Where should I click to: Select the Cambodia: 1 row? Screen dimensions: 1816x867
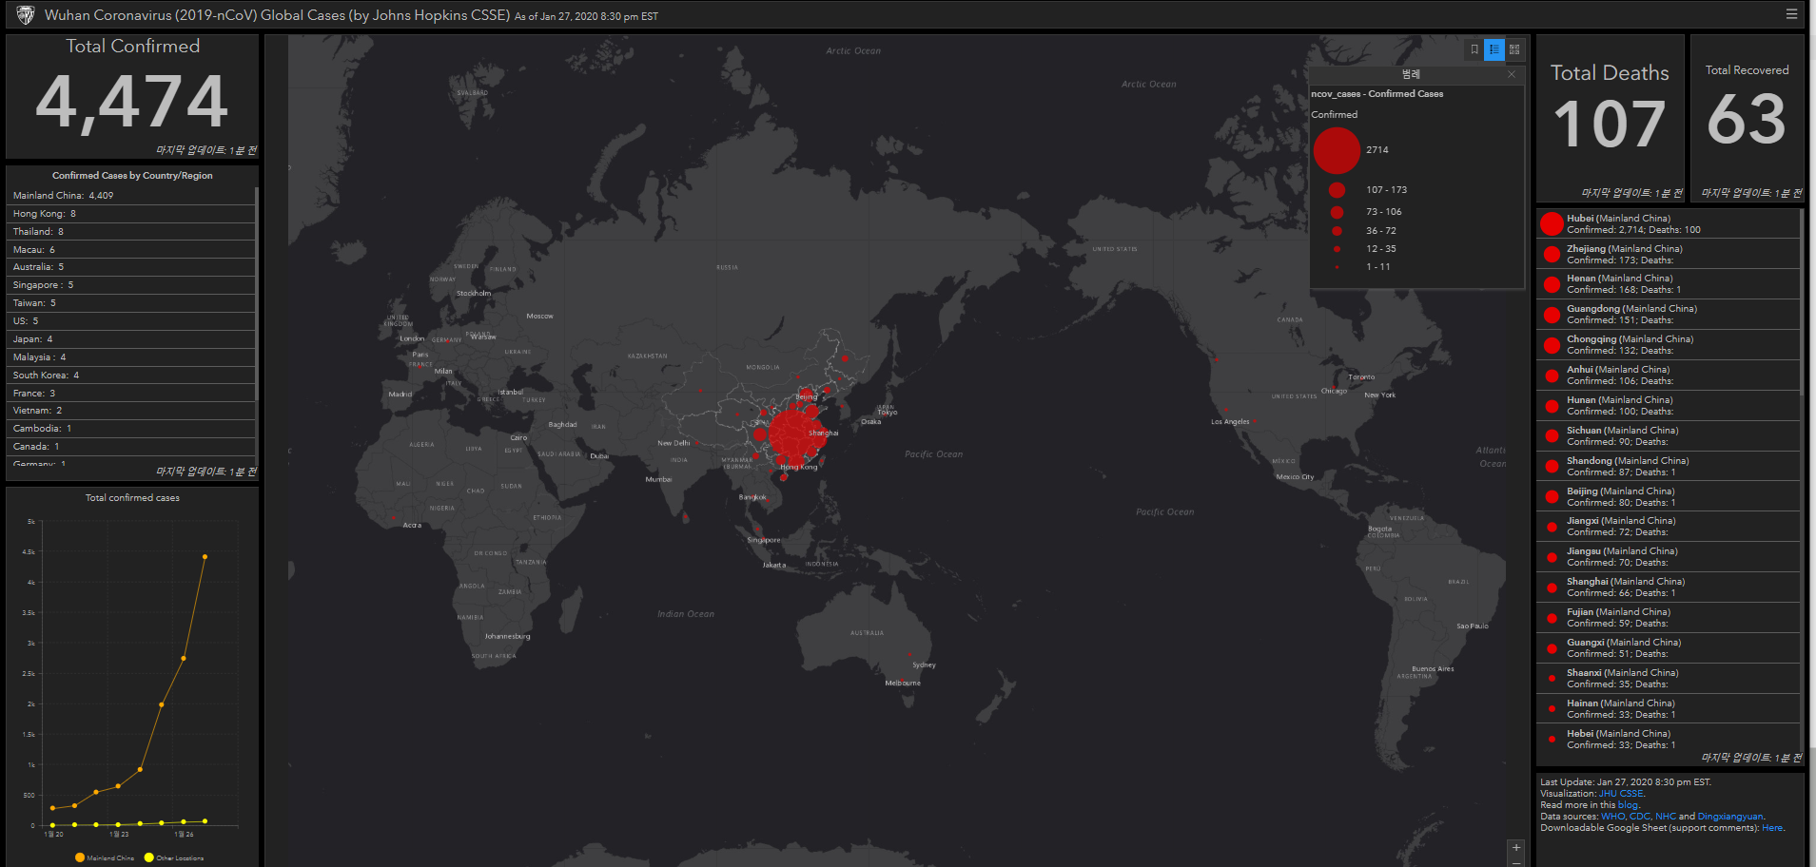point(132,429)
